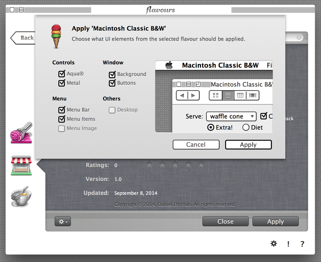
Task: Go back with the Back button
Action: point(23,38)
